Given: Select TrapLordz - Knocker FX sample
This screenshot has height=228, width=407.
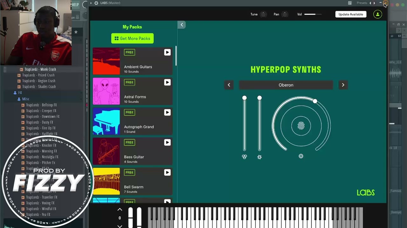Looking at the screenshot, I should (x=41, y=145).
